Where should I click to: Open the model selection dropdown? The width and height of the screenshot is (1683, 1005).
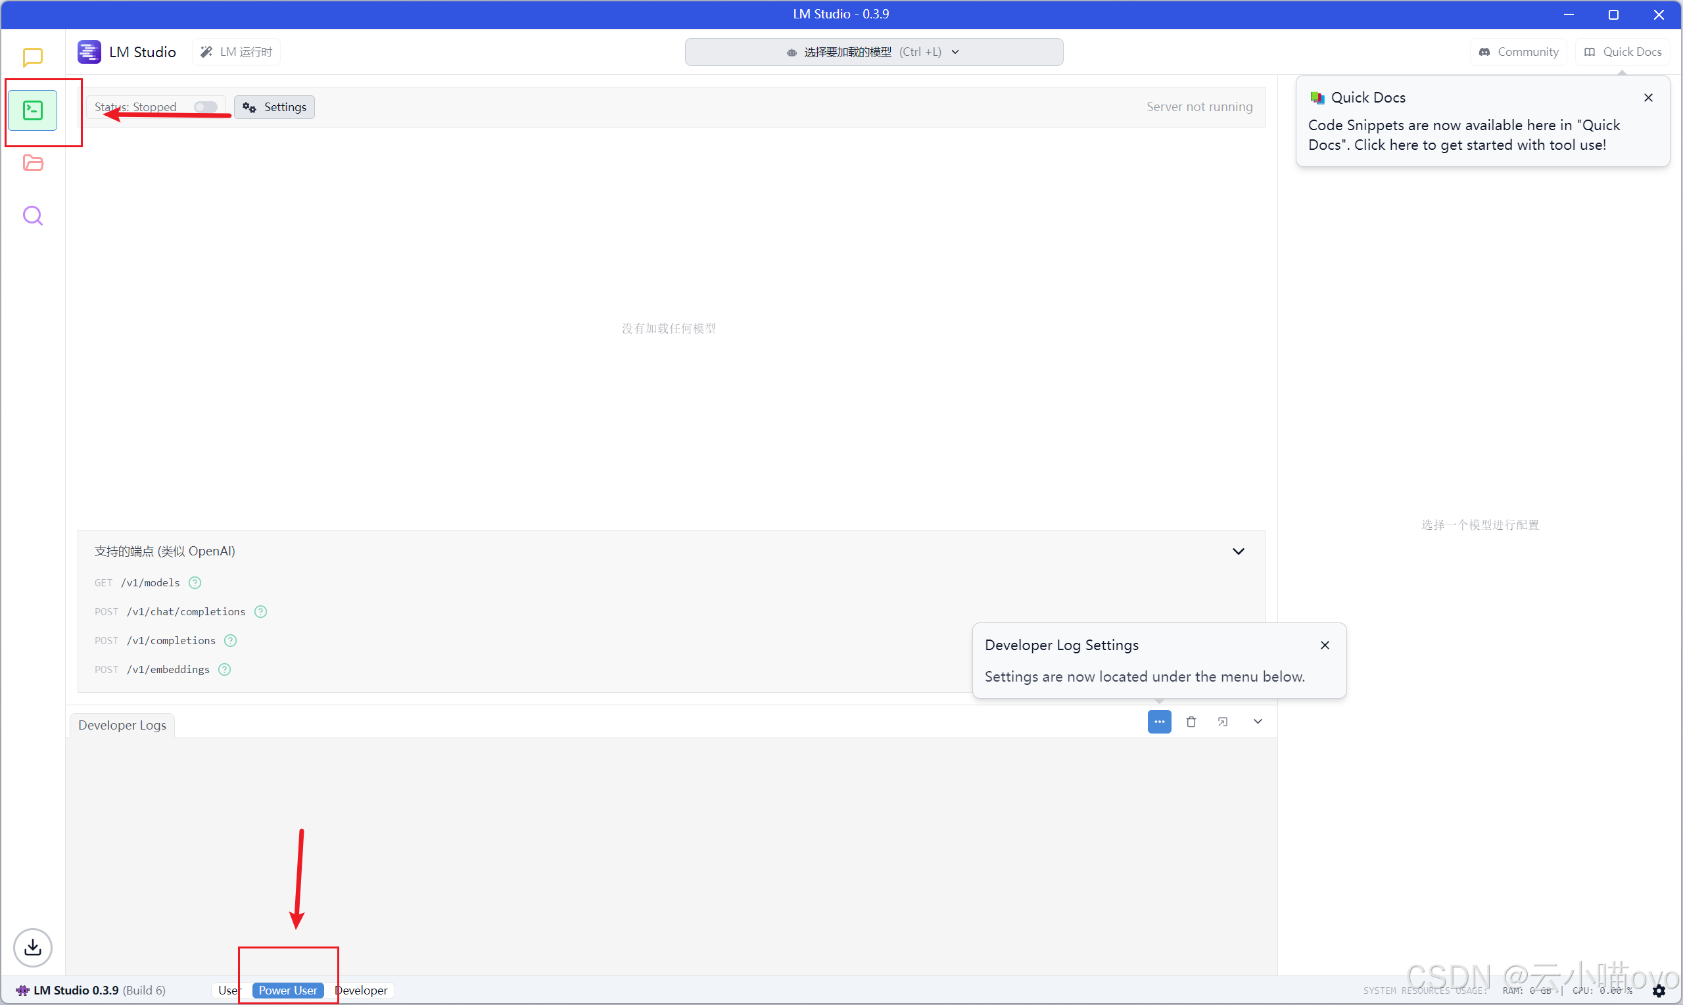click(874, 52)
